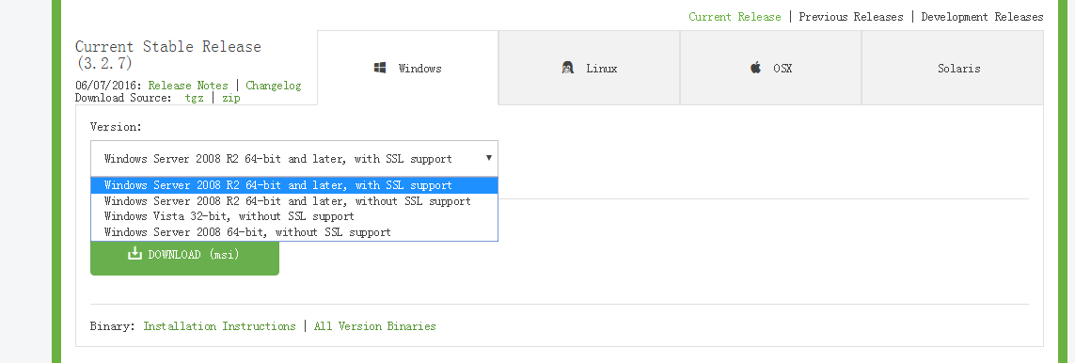Switch to the Solaris tab
The image size is (1075, 363).
point(953,68)
